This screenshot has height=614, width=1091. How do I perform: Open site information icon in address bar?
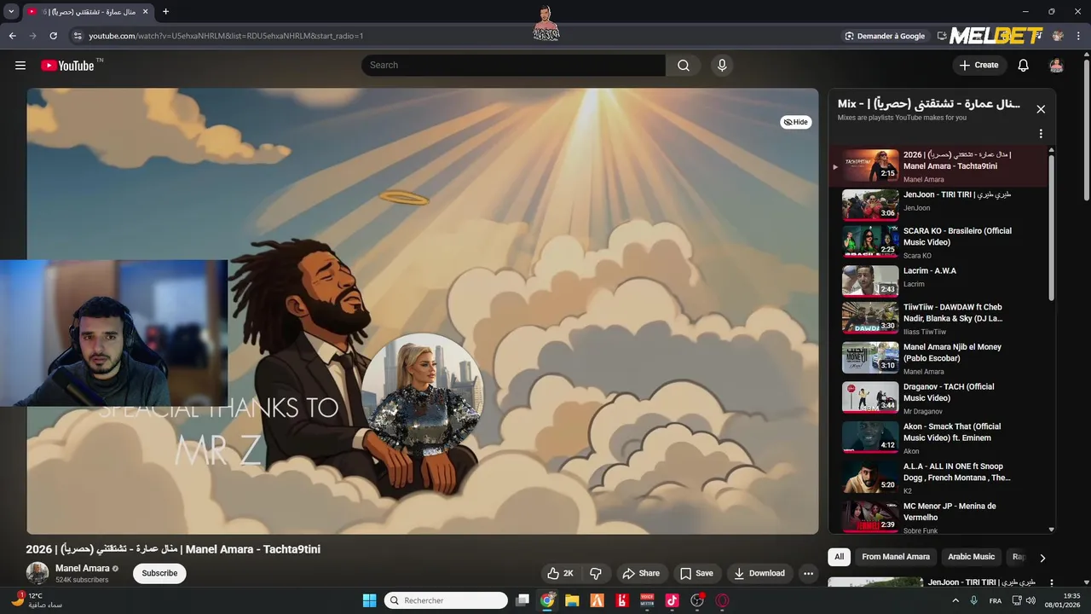[78, 36]
